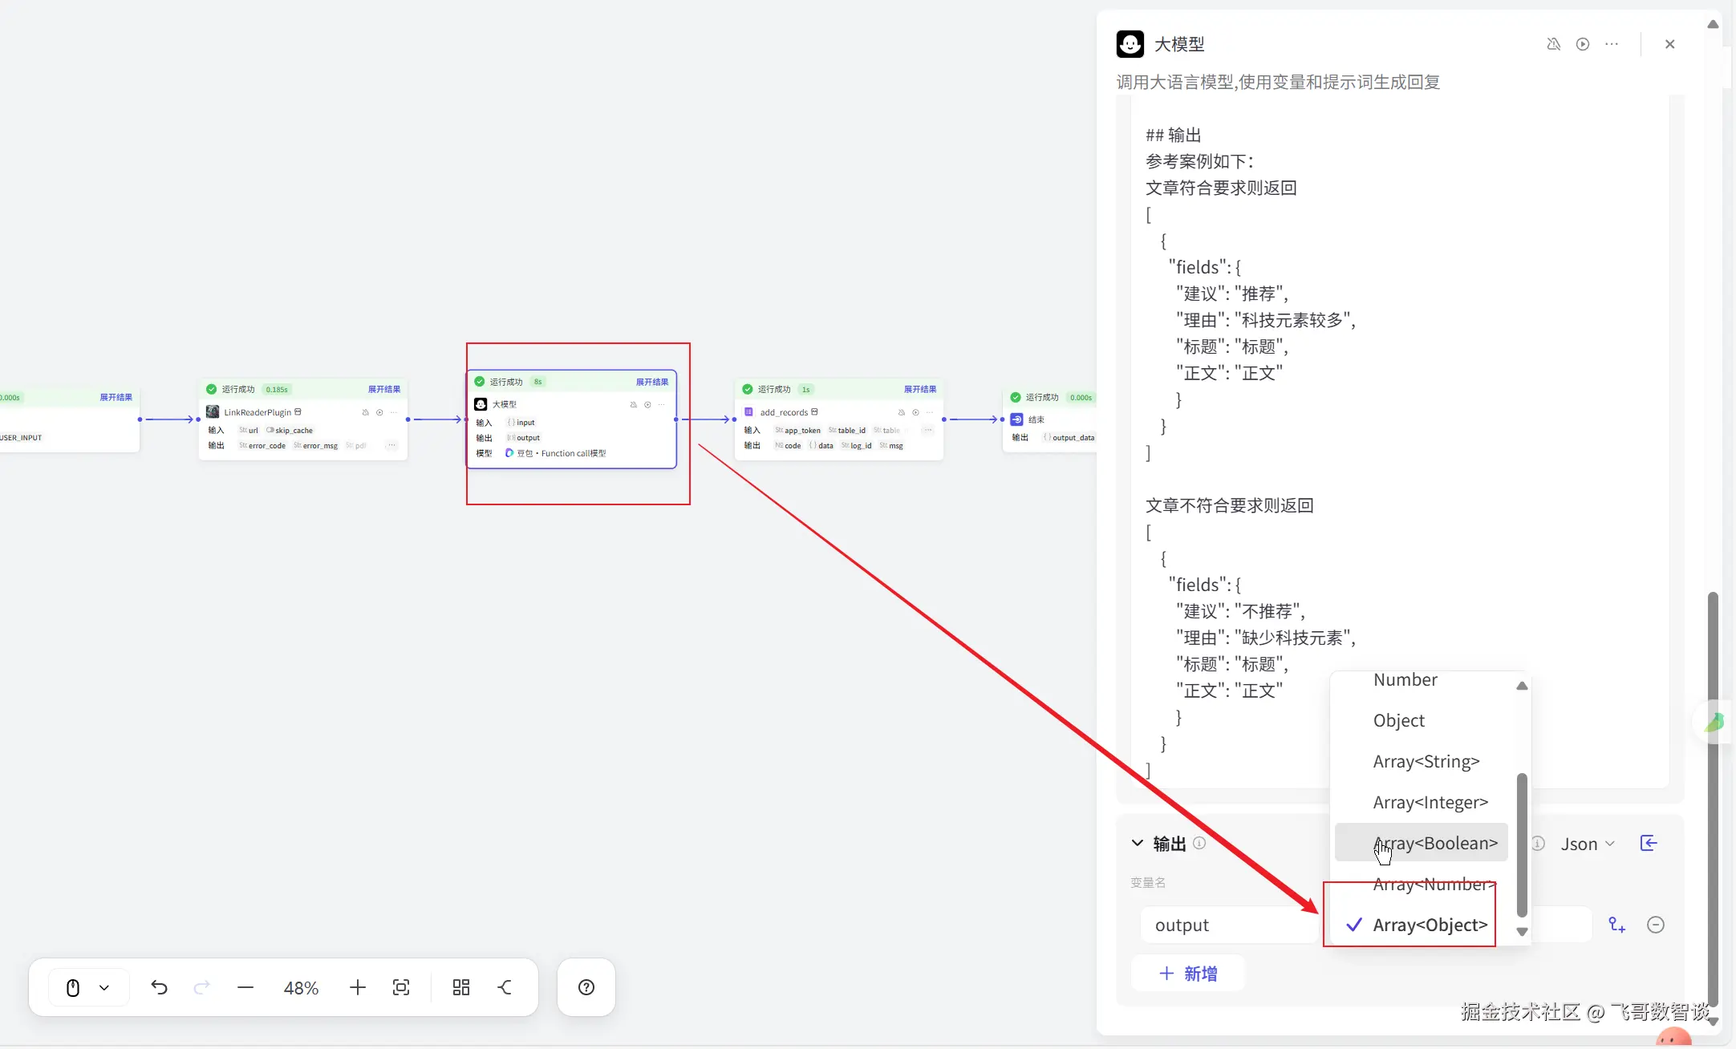Click the add sub-item icon beside output

click(x=1617, y=925)
